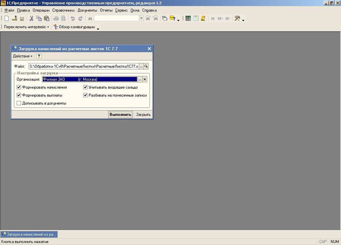Expand arrow next to hammer tools icon
This screenshot has height=245, width=341.
pyautogui.click(x=243, y=20)
